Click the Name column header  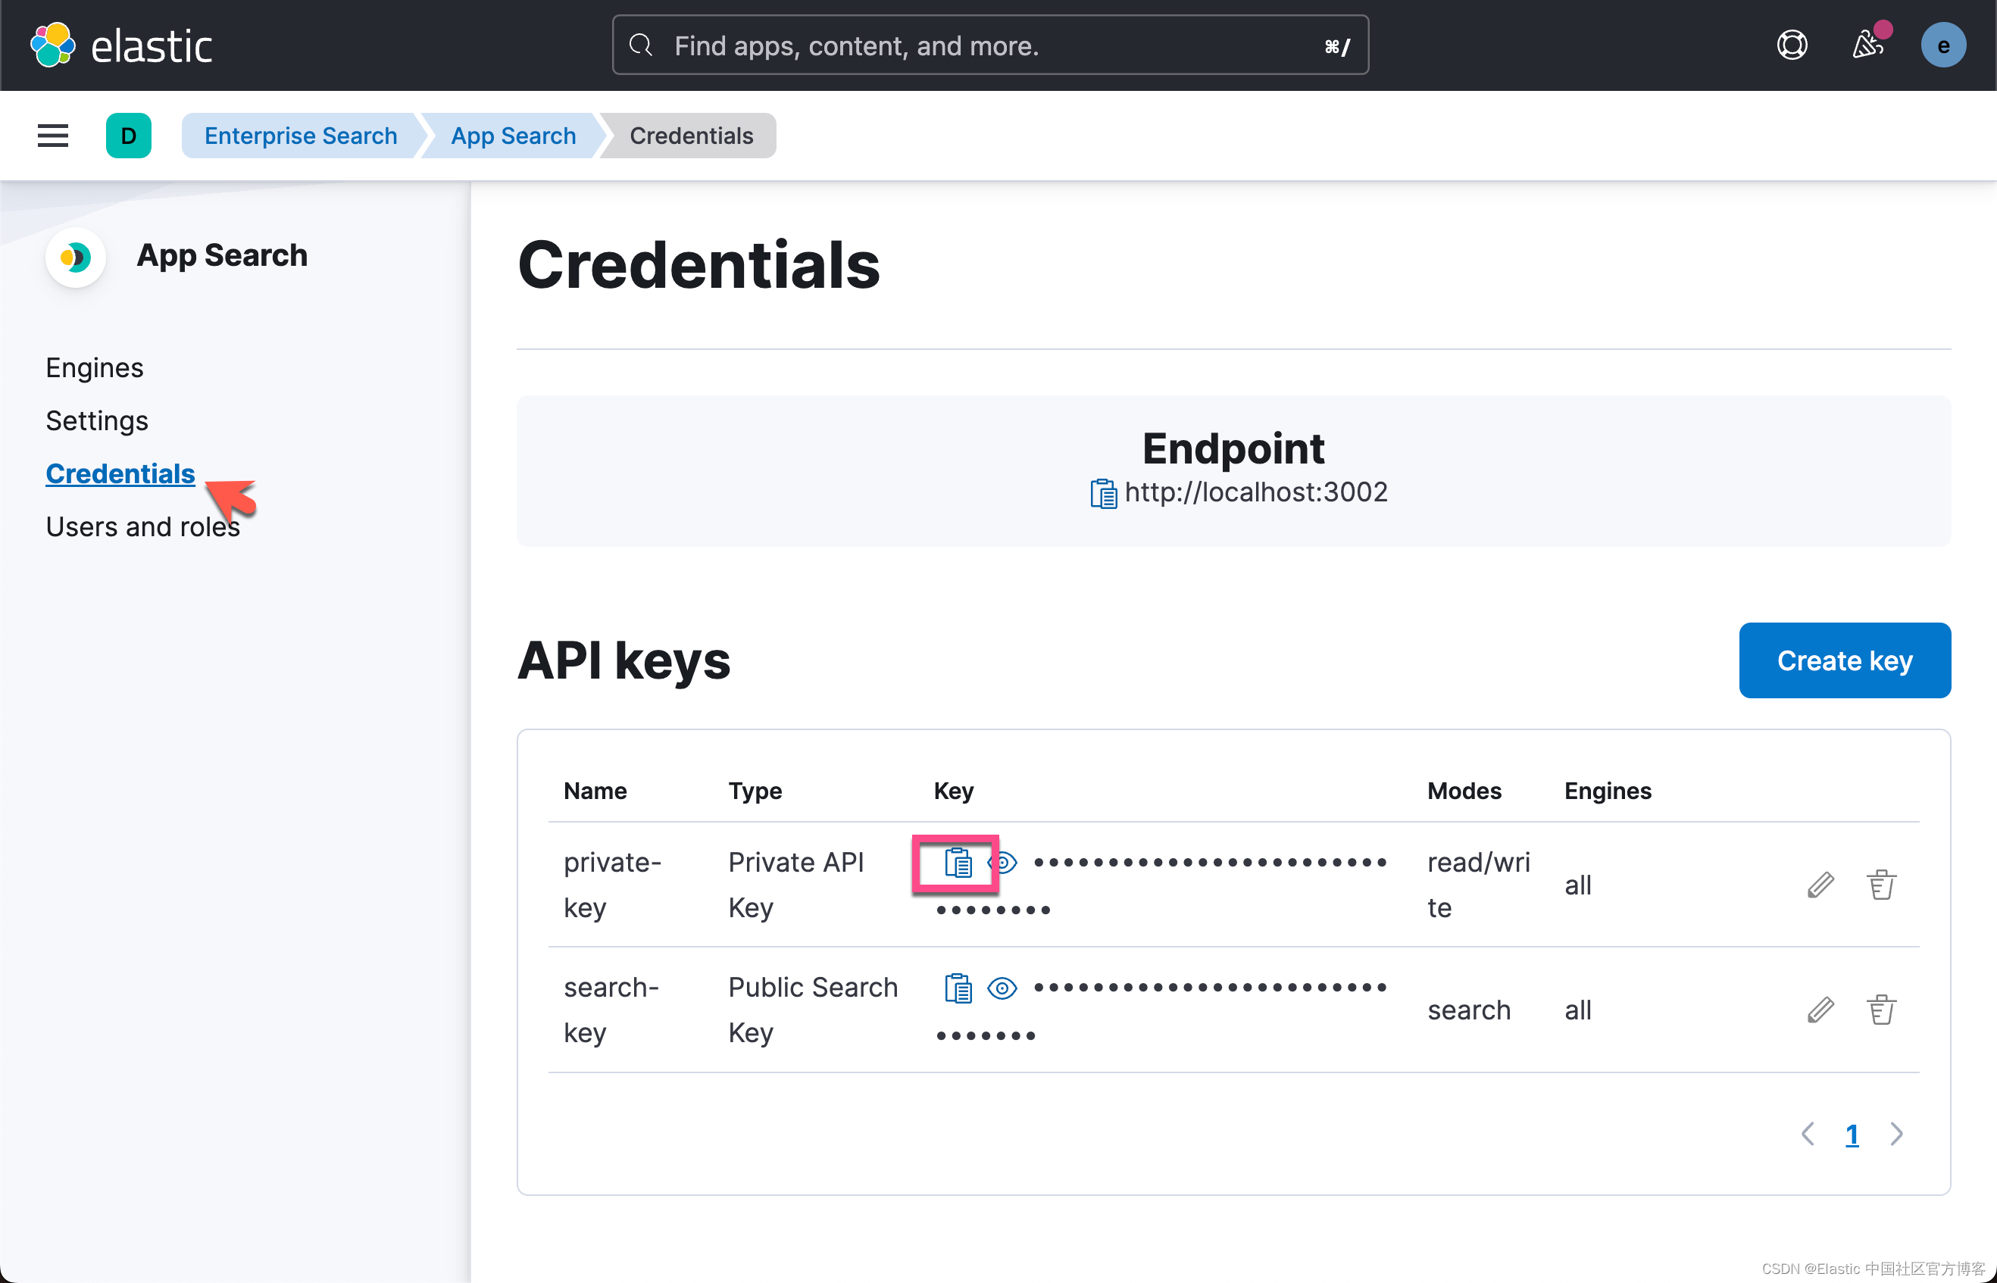click(595, 791)
